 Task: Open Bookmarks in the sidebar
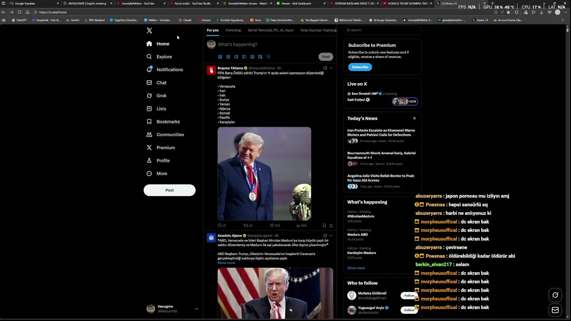(x=163, y=122)
